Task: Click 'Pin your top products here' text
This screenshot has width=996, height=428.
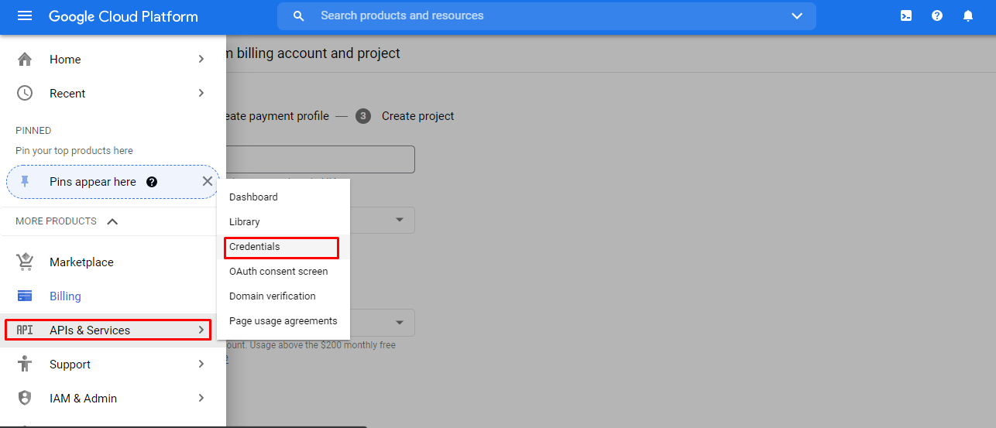Action: click(x=74, y=151)
